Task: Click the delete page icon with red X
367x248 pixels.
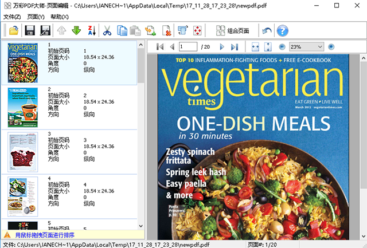Action: [x=166, y=30]
